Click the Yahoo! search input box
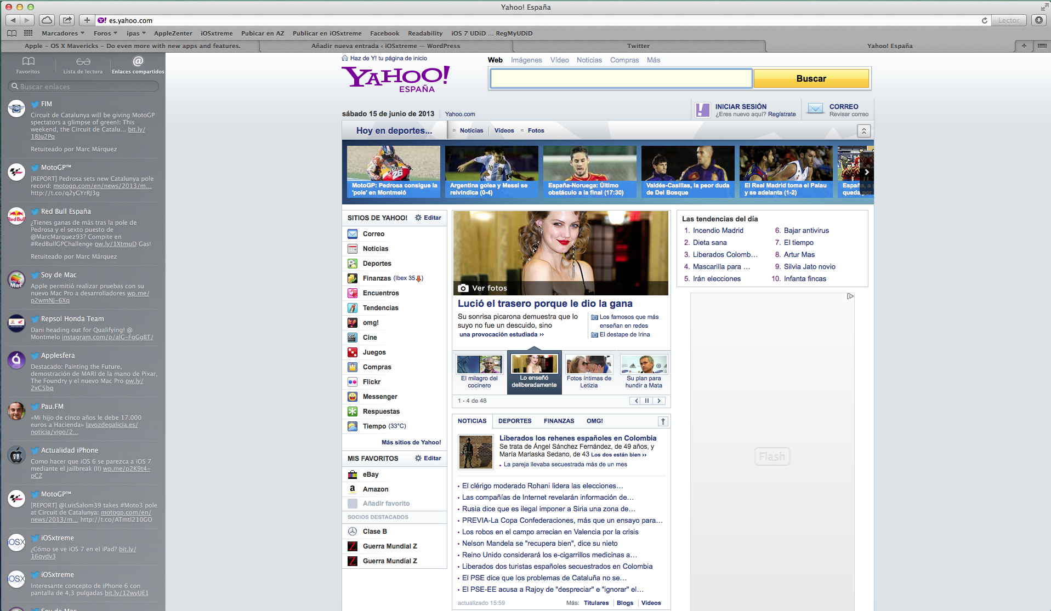Image resolution: width=1051 pixels, height=611 pixels. 621,78
